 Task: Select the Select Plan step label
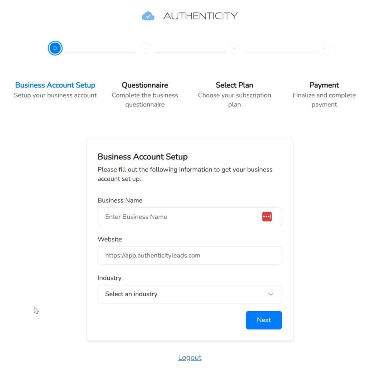[234, 85]
